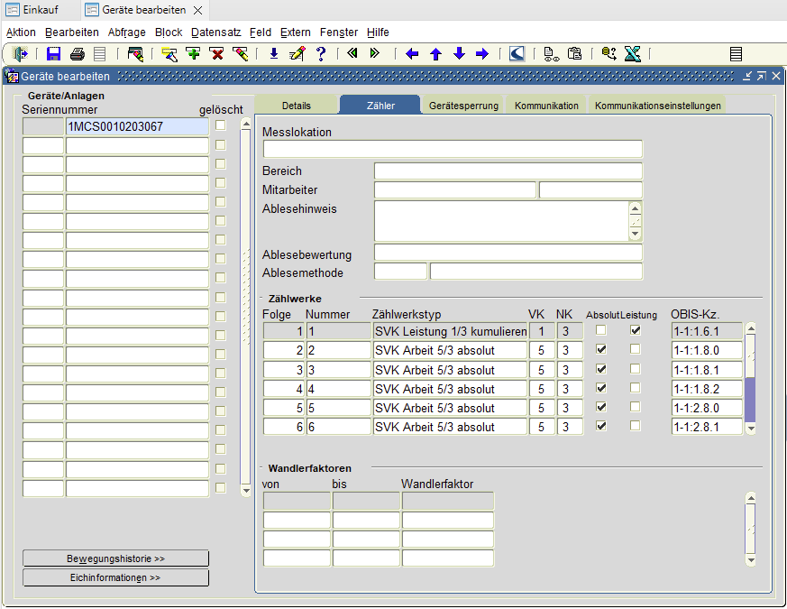The image size is (787, 609).
Task: Click the Print icon in toolbar
Action: [78, 54]
